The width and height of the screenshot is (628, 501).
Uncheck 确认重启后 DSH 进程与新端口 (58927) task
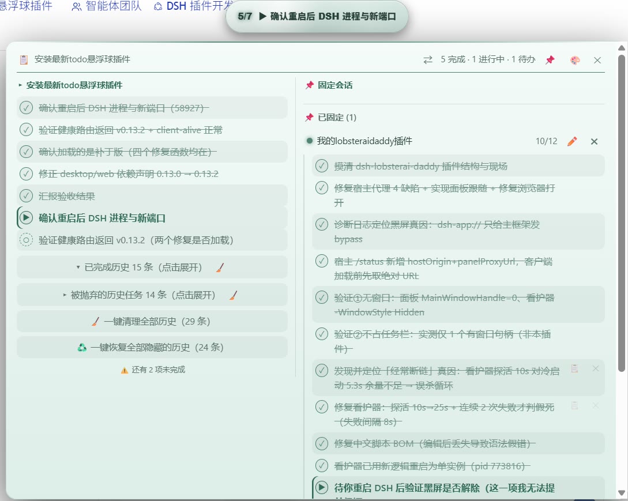(26, 108)
